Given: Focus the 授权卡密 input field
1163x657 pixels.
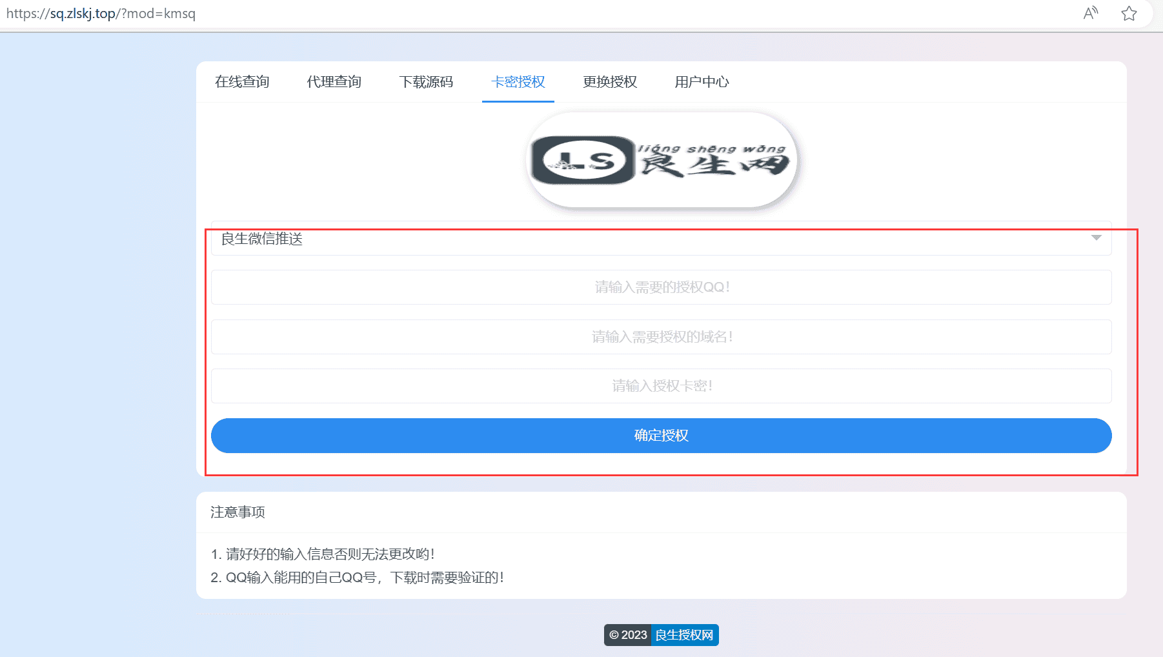Looking at the screenshot, I should coord(661,386).
